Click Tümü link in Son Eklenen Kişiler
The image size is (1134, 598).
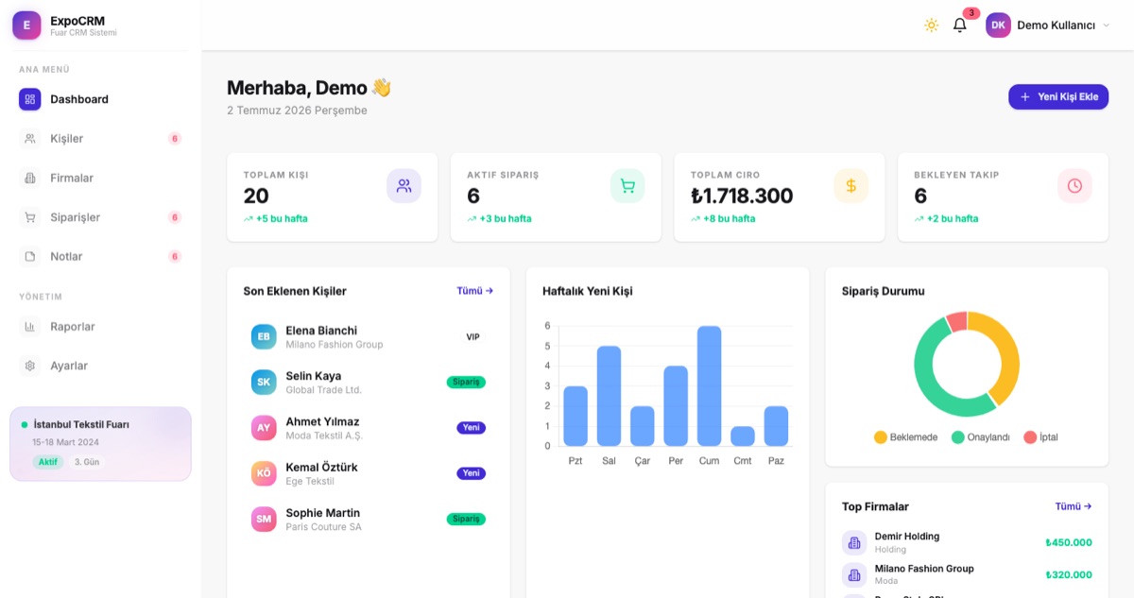475,291
